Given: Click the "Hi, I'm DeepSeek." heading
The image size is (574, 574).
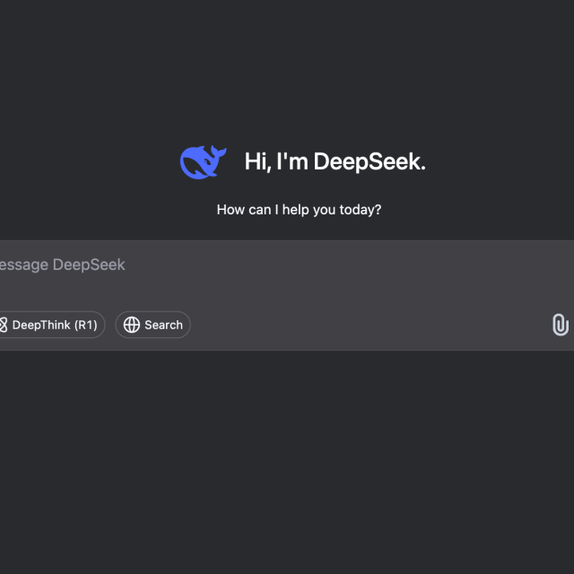Looking at the screenshot, I should pos(335,161).
